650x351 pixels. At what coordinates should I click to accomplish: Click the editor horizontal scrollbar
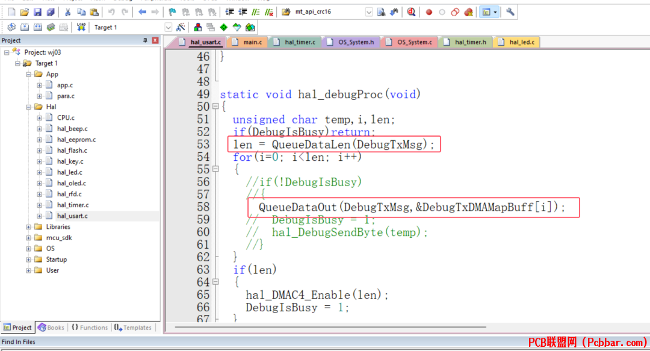330,327
